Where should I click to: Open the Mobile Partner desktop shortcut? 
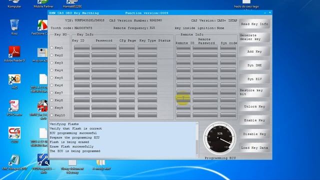[43, 3]
